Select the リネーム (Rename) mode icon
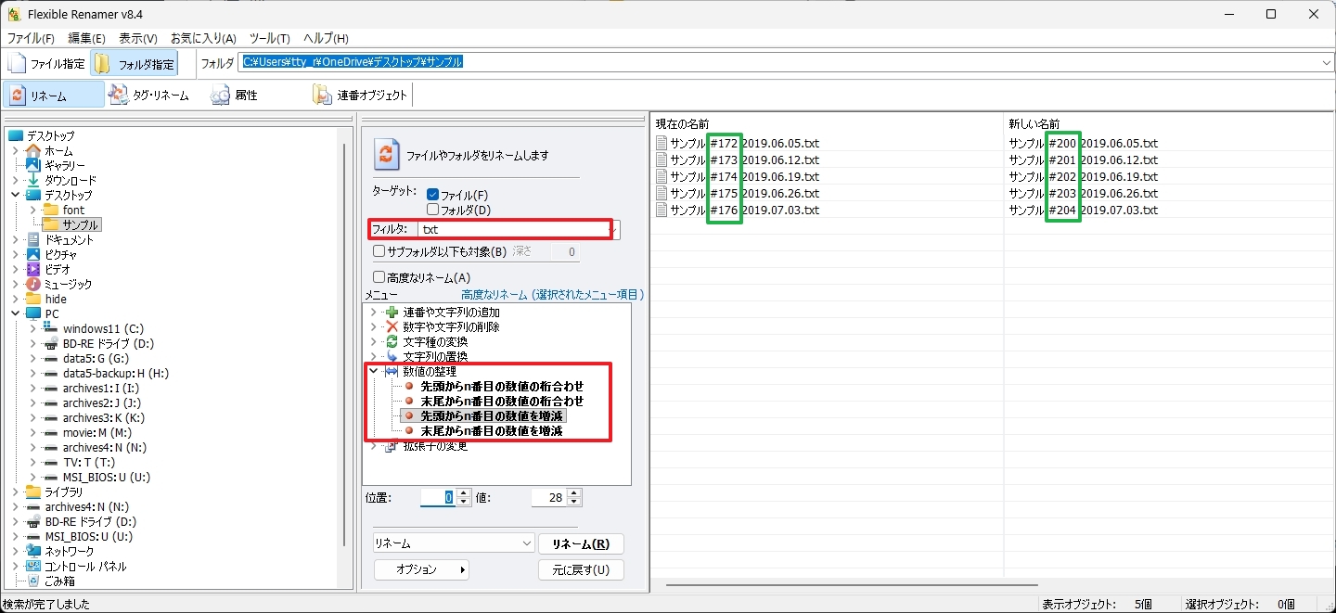Viewport: 1336px width, 613px height. [18, 95]
